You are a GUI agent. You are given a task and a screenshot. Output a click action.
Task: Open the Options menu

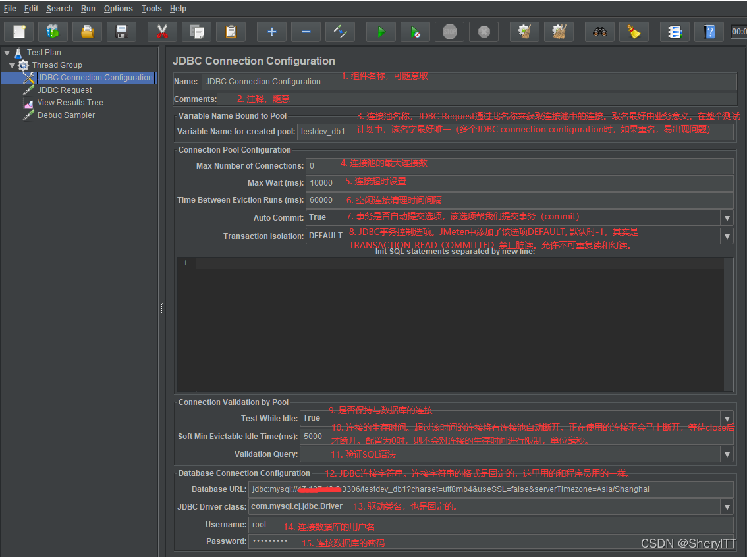118,8
